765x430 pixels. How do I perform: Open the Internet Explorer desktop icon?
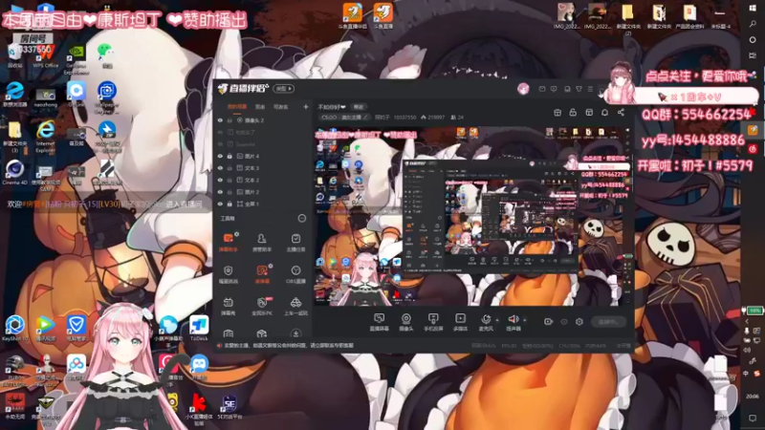click(45, 137)
